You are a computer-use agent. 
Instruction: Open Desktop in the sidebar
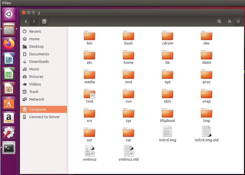coord(44,47)
